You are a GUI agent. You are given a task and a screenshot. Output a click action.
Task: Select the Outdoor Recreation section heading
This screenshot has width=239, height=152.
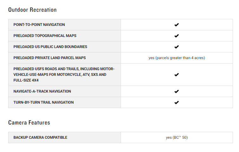33,10
